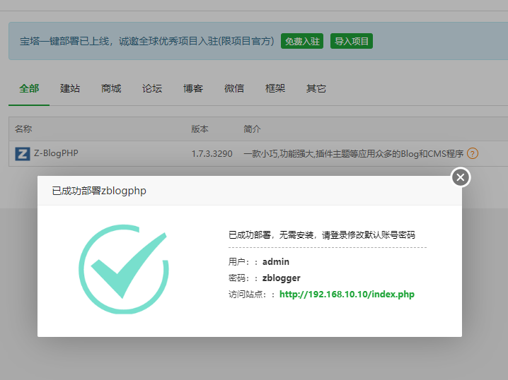Click the 已成功部署，无需安装 message text
The image size is (508, 380).
322,234
